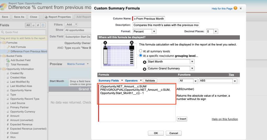Viewport: 267px width, 140px height.
Task: Open the Operators menu
Action: pyautogui.click(x=133, y=81)
